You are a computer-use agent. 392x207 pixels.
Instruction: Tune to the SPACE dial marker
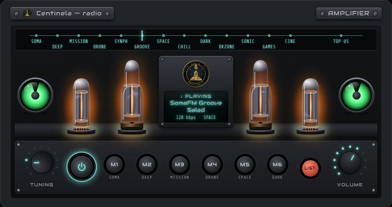[163, 36]
